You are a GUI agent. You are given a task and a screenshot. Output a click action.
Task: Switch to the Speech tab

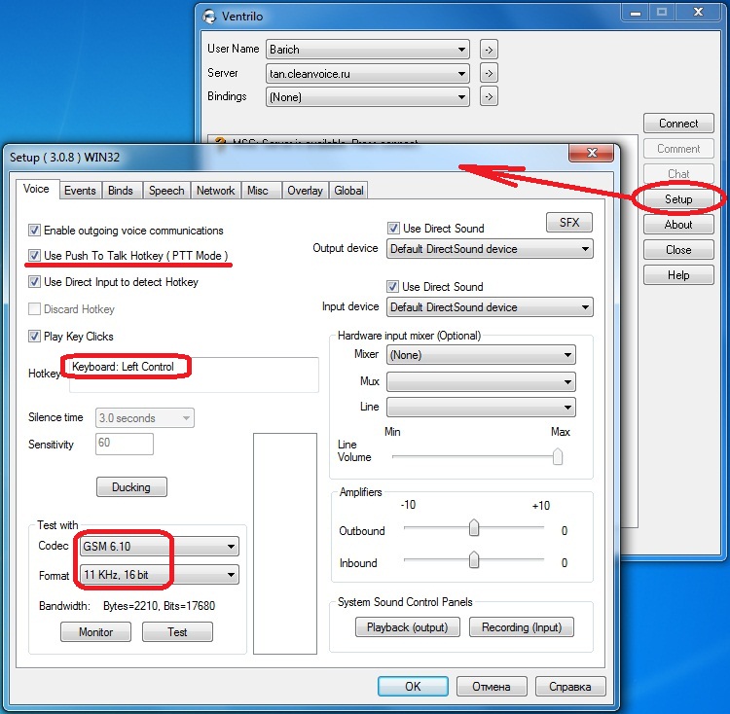pyautogui.click(x=166, y=191)
